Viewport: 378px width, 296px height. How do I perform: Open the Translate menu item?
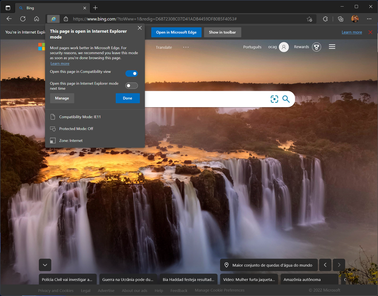coord(164,47)
